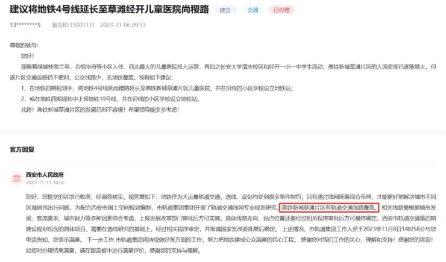446x262 pixels.
Task: Open the 西安市人民政府 responder name
Action: (45, 175)
